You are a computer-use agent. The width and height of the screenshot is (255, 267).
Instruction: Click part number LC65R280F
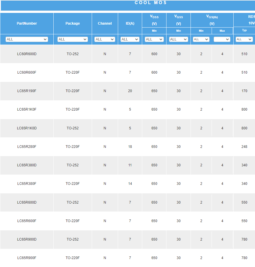pyautogui.click(x=27, y=147)
